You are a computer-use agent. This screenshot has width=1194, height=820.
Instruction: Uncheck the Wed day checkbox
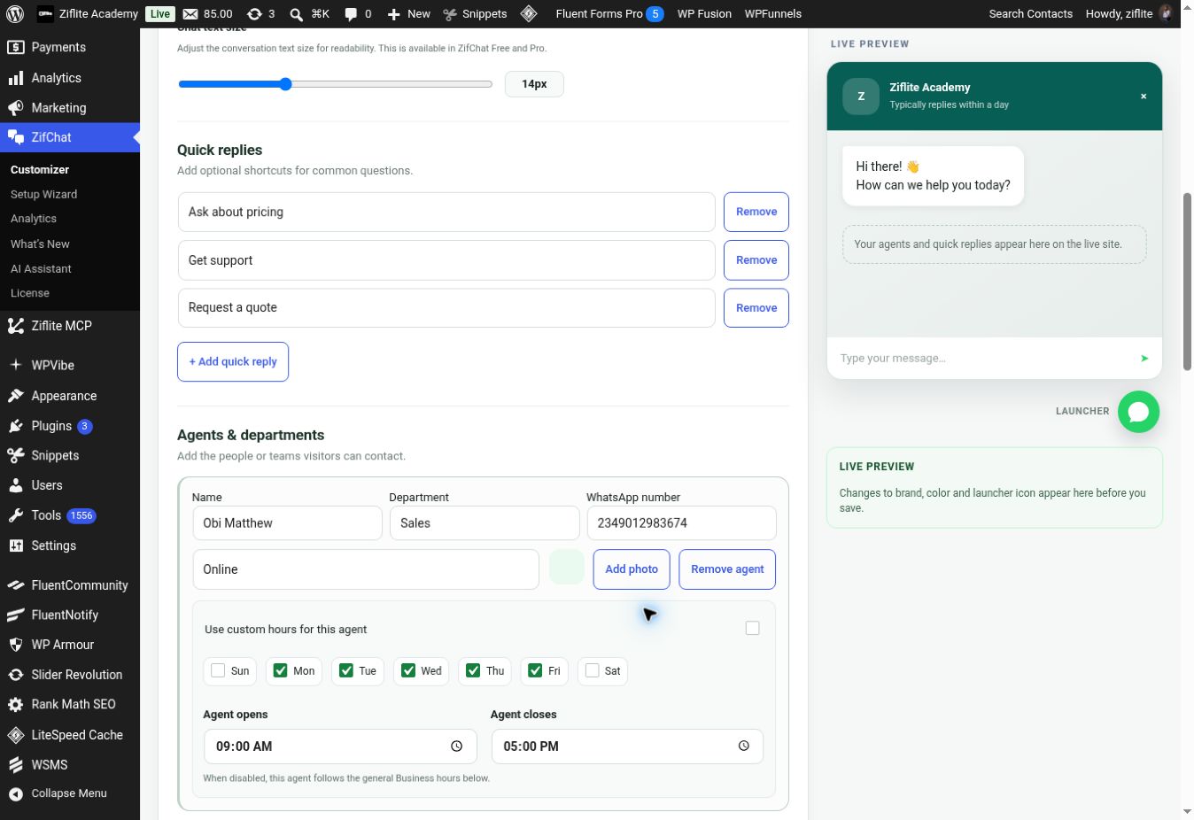click(408, 671)
